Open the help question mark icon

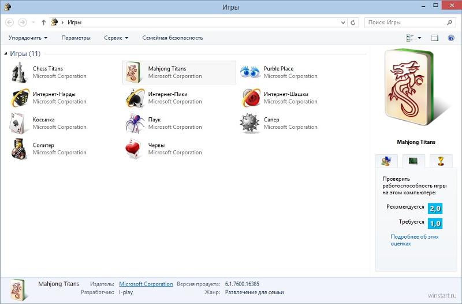(x=451, y=38)
